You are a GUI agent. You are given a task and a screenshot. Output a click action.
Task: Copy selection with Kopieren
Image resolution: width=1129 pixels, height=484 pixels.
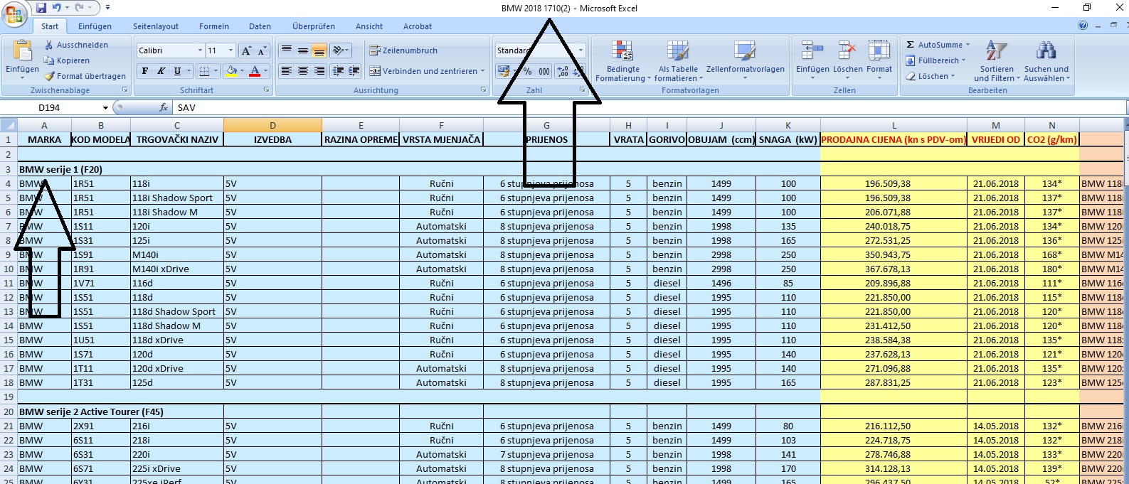(67, 60)
